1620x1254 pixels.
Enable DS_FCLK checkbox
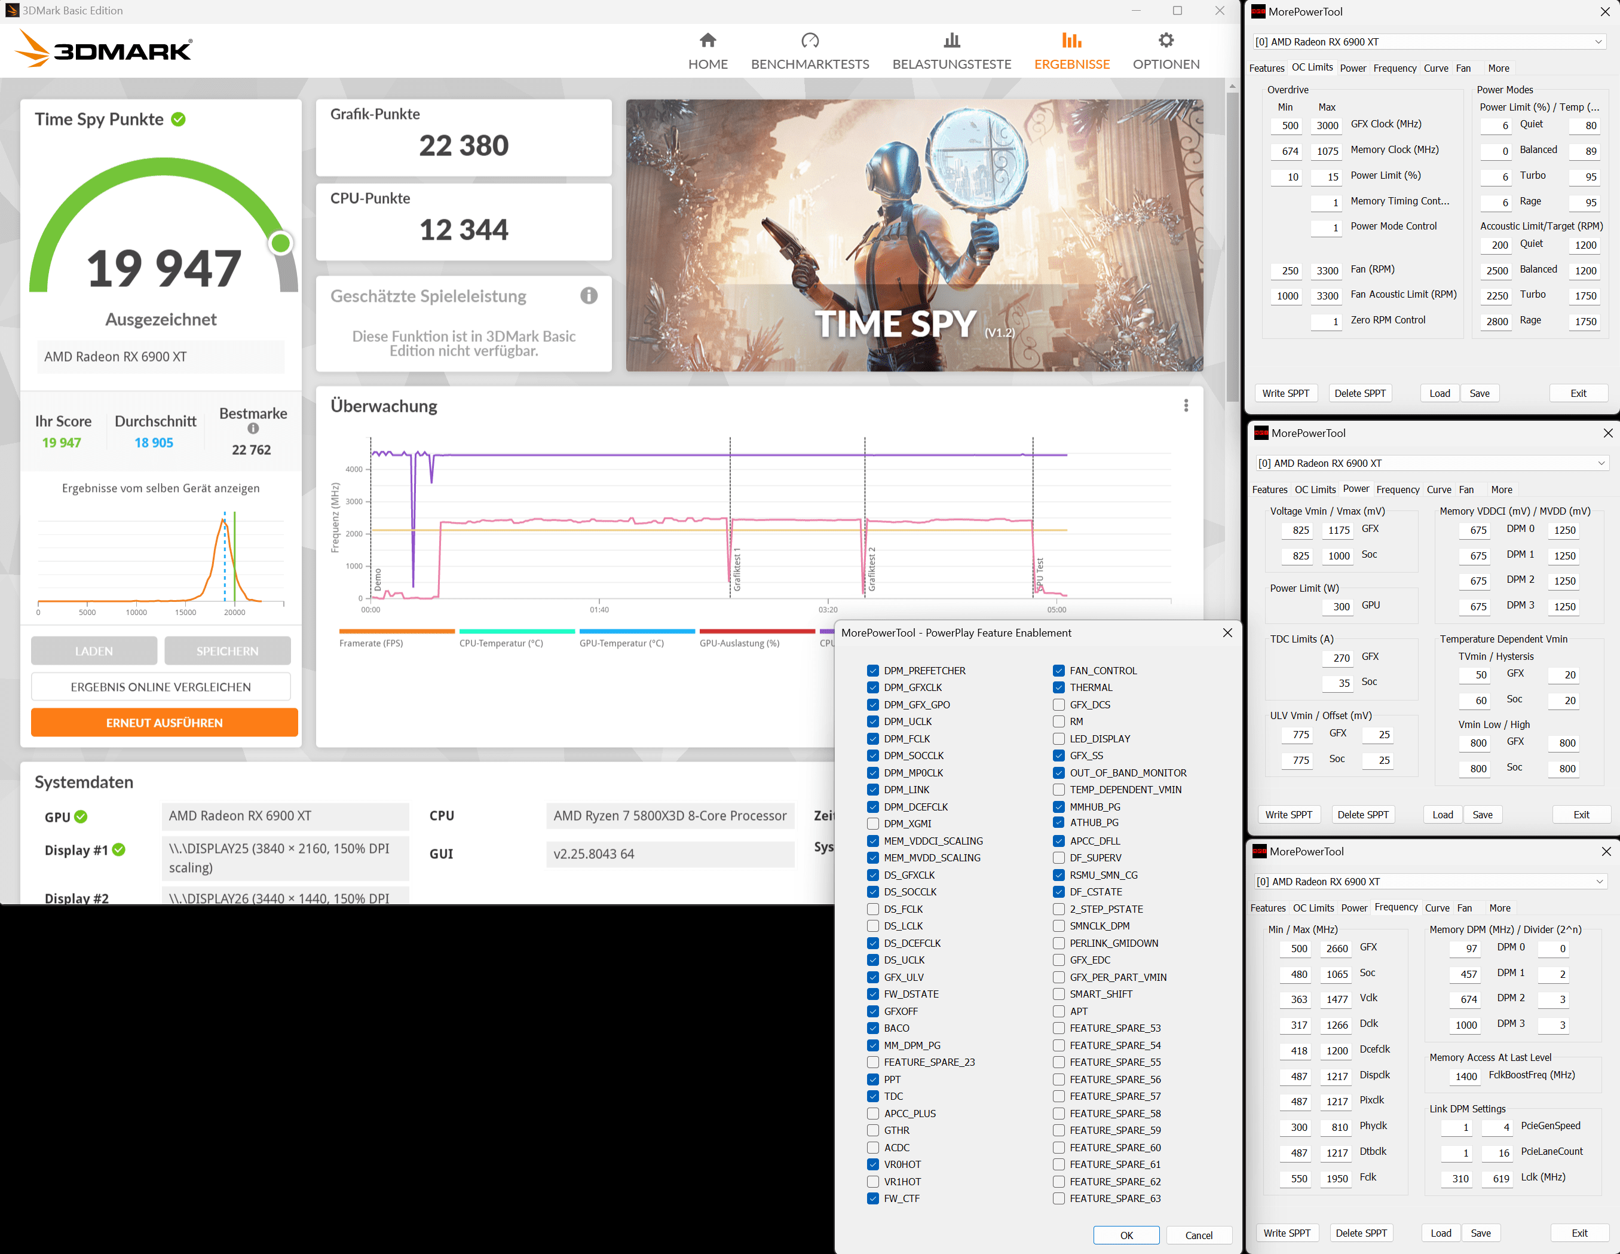tap(873, 909)
